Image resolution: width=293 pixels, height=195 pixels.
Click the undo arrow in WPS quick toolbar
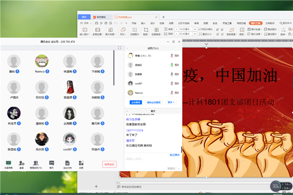click(115, 23)
